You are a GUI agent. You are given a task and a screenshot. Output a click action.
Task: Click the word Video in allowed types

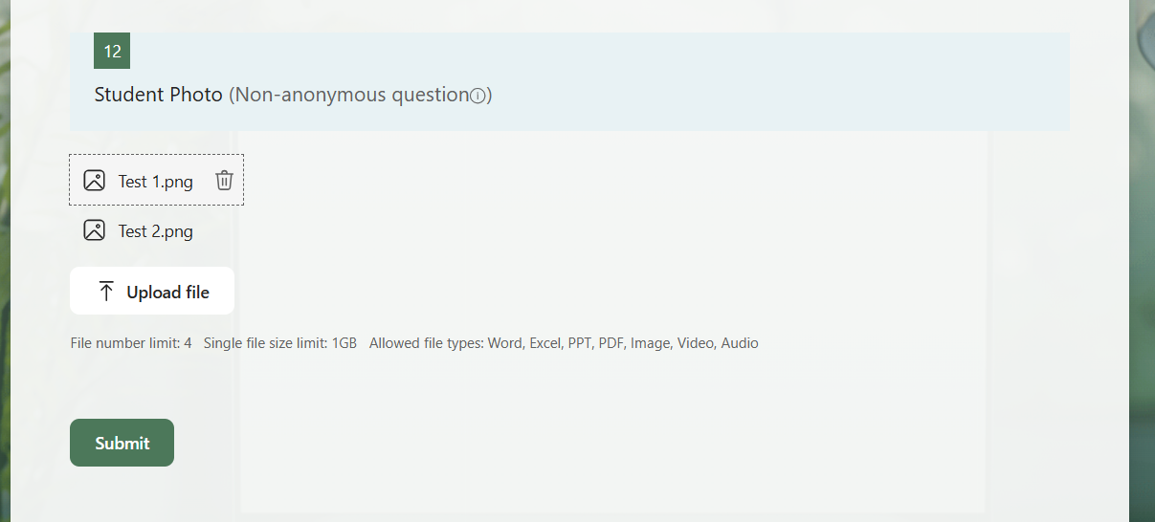click(x=696, y=342)
